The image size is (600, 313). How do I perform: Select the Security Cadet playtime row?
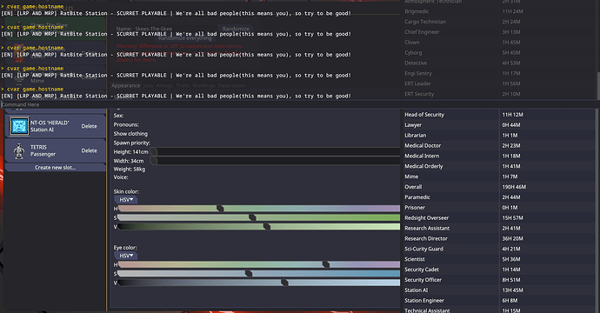(x=499, y=270)
